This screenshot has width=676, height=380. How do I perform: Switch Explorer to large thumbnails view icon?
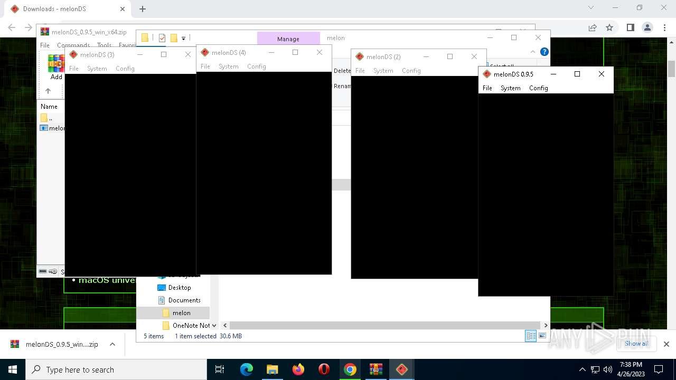(542, 336)
